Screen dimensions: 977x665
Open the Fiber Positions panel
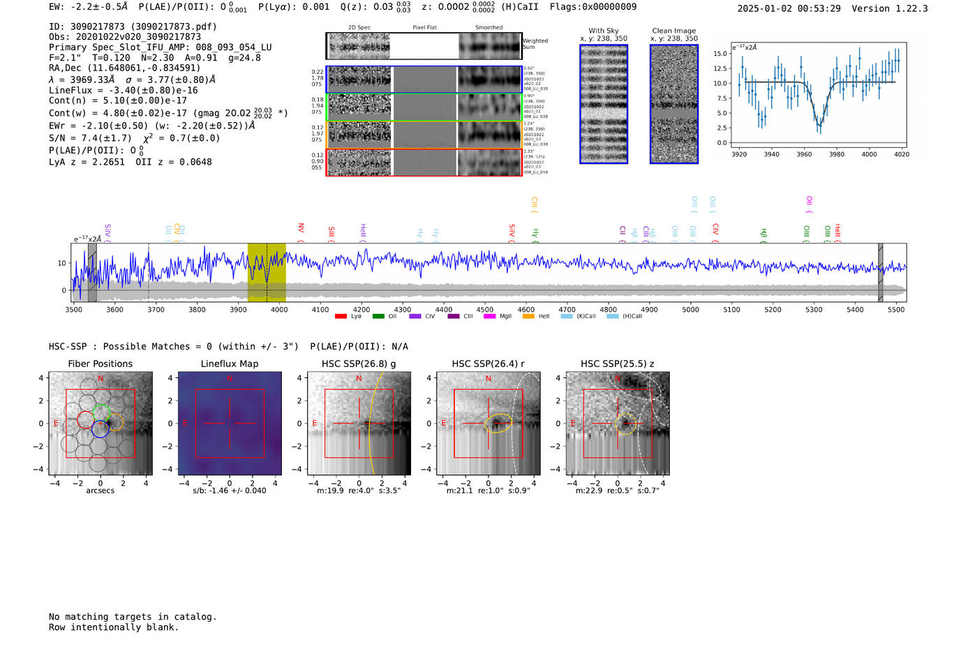point(100,424)
